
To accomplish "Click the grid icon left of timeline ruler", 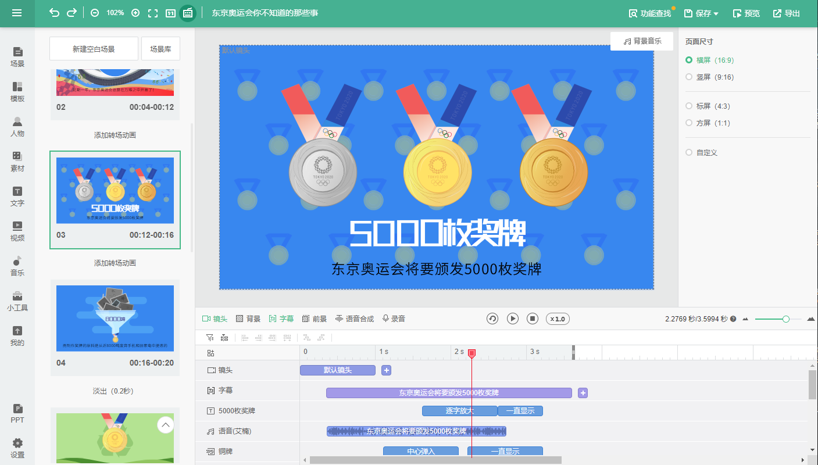I will click(210, 353).
